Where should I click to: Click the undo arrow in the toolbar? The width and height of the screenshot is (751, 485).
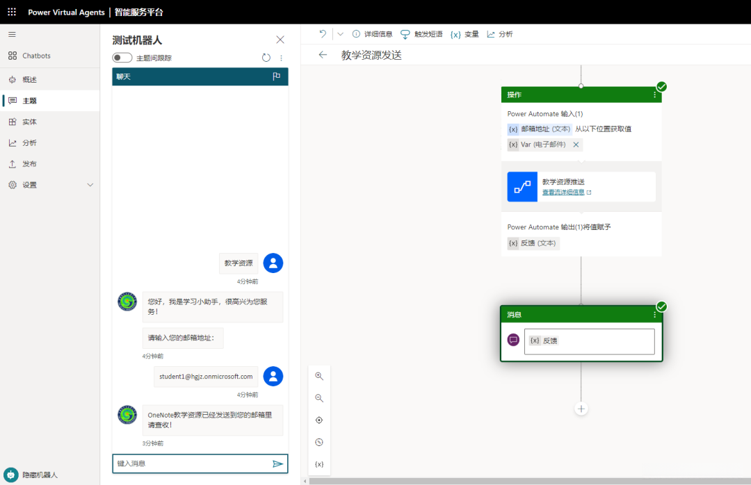tap(323, 34)
